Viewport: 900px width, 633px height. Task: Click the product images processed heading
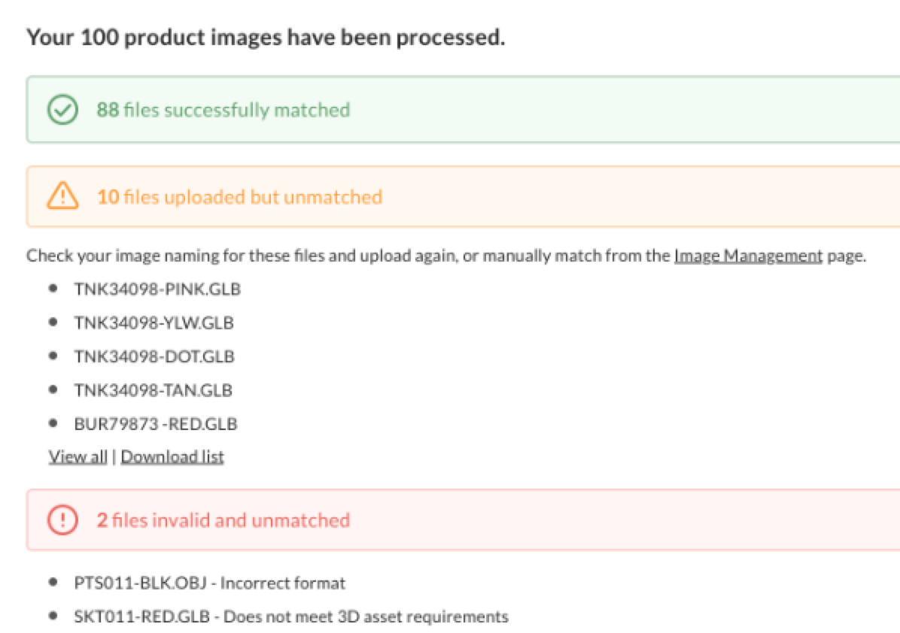pyautogui.click(x=266, y=38)
